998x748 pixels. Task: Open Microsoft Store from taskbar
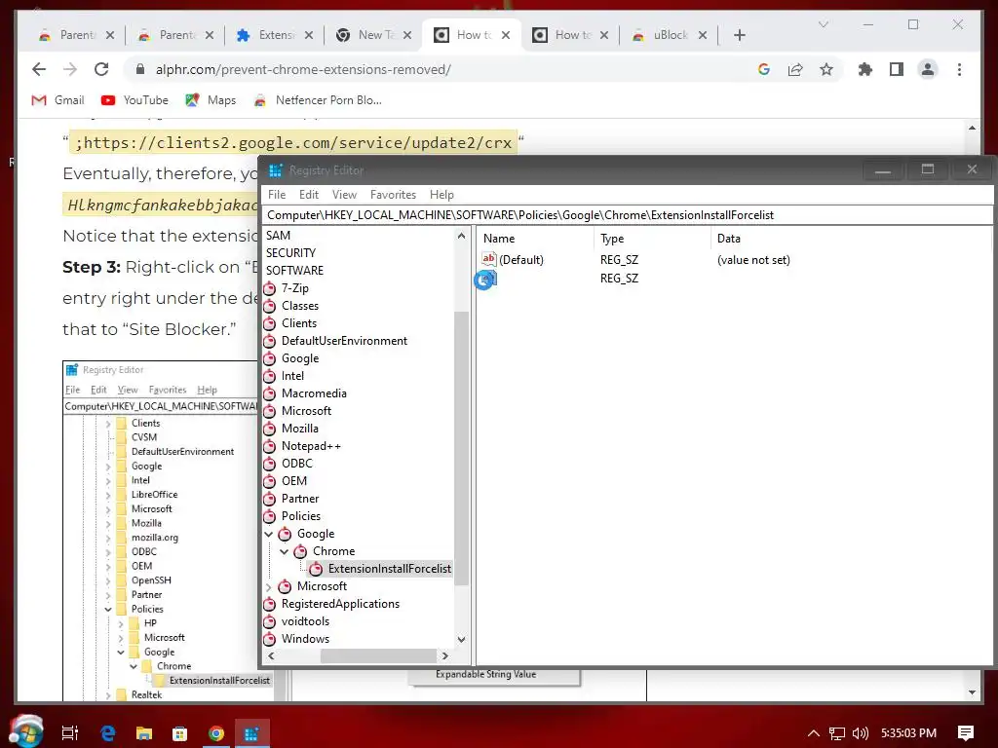[x=180, y=733]
